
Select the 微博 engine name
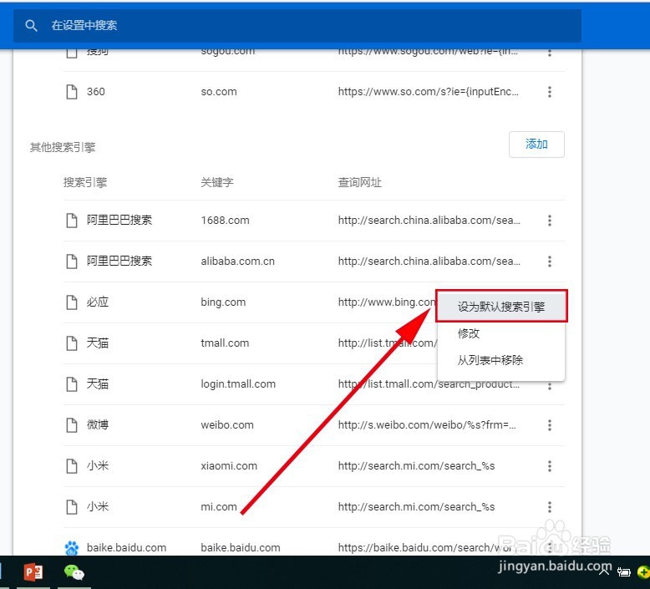pos(98,425)
